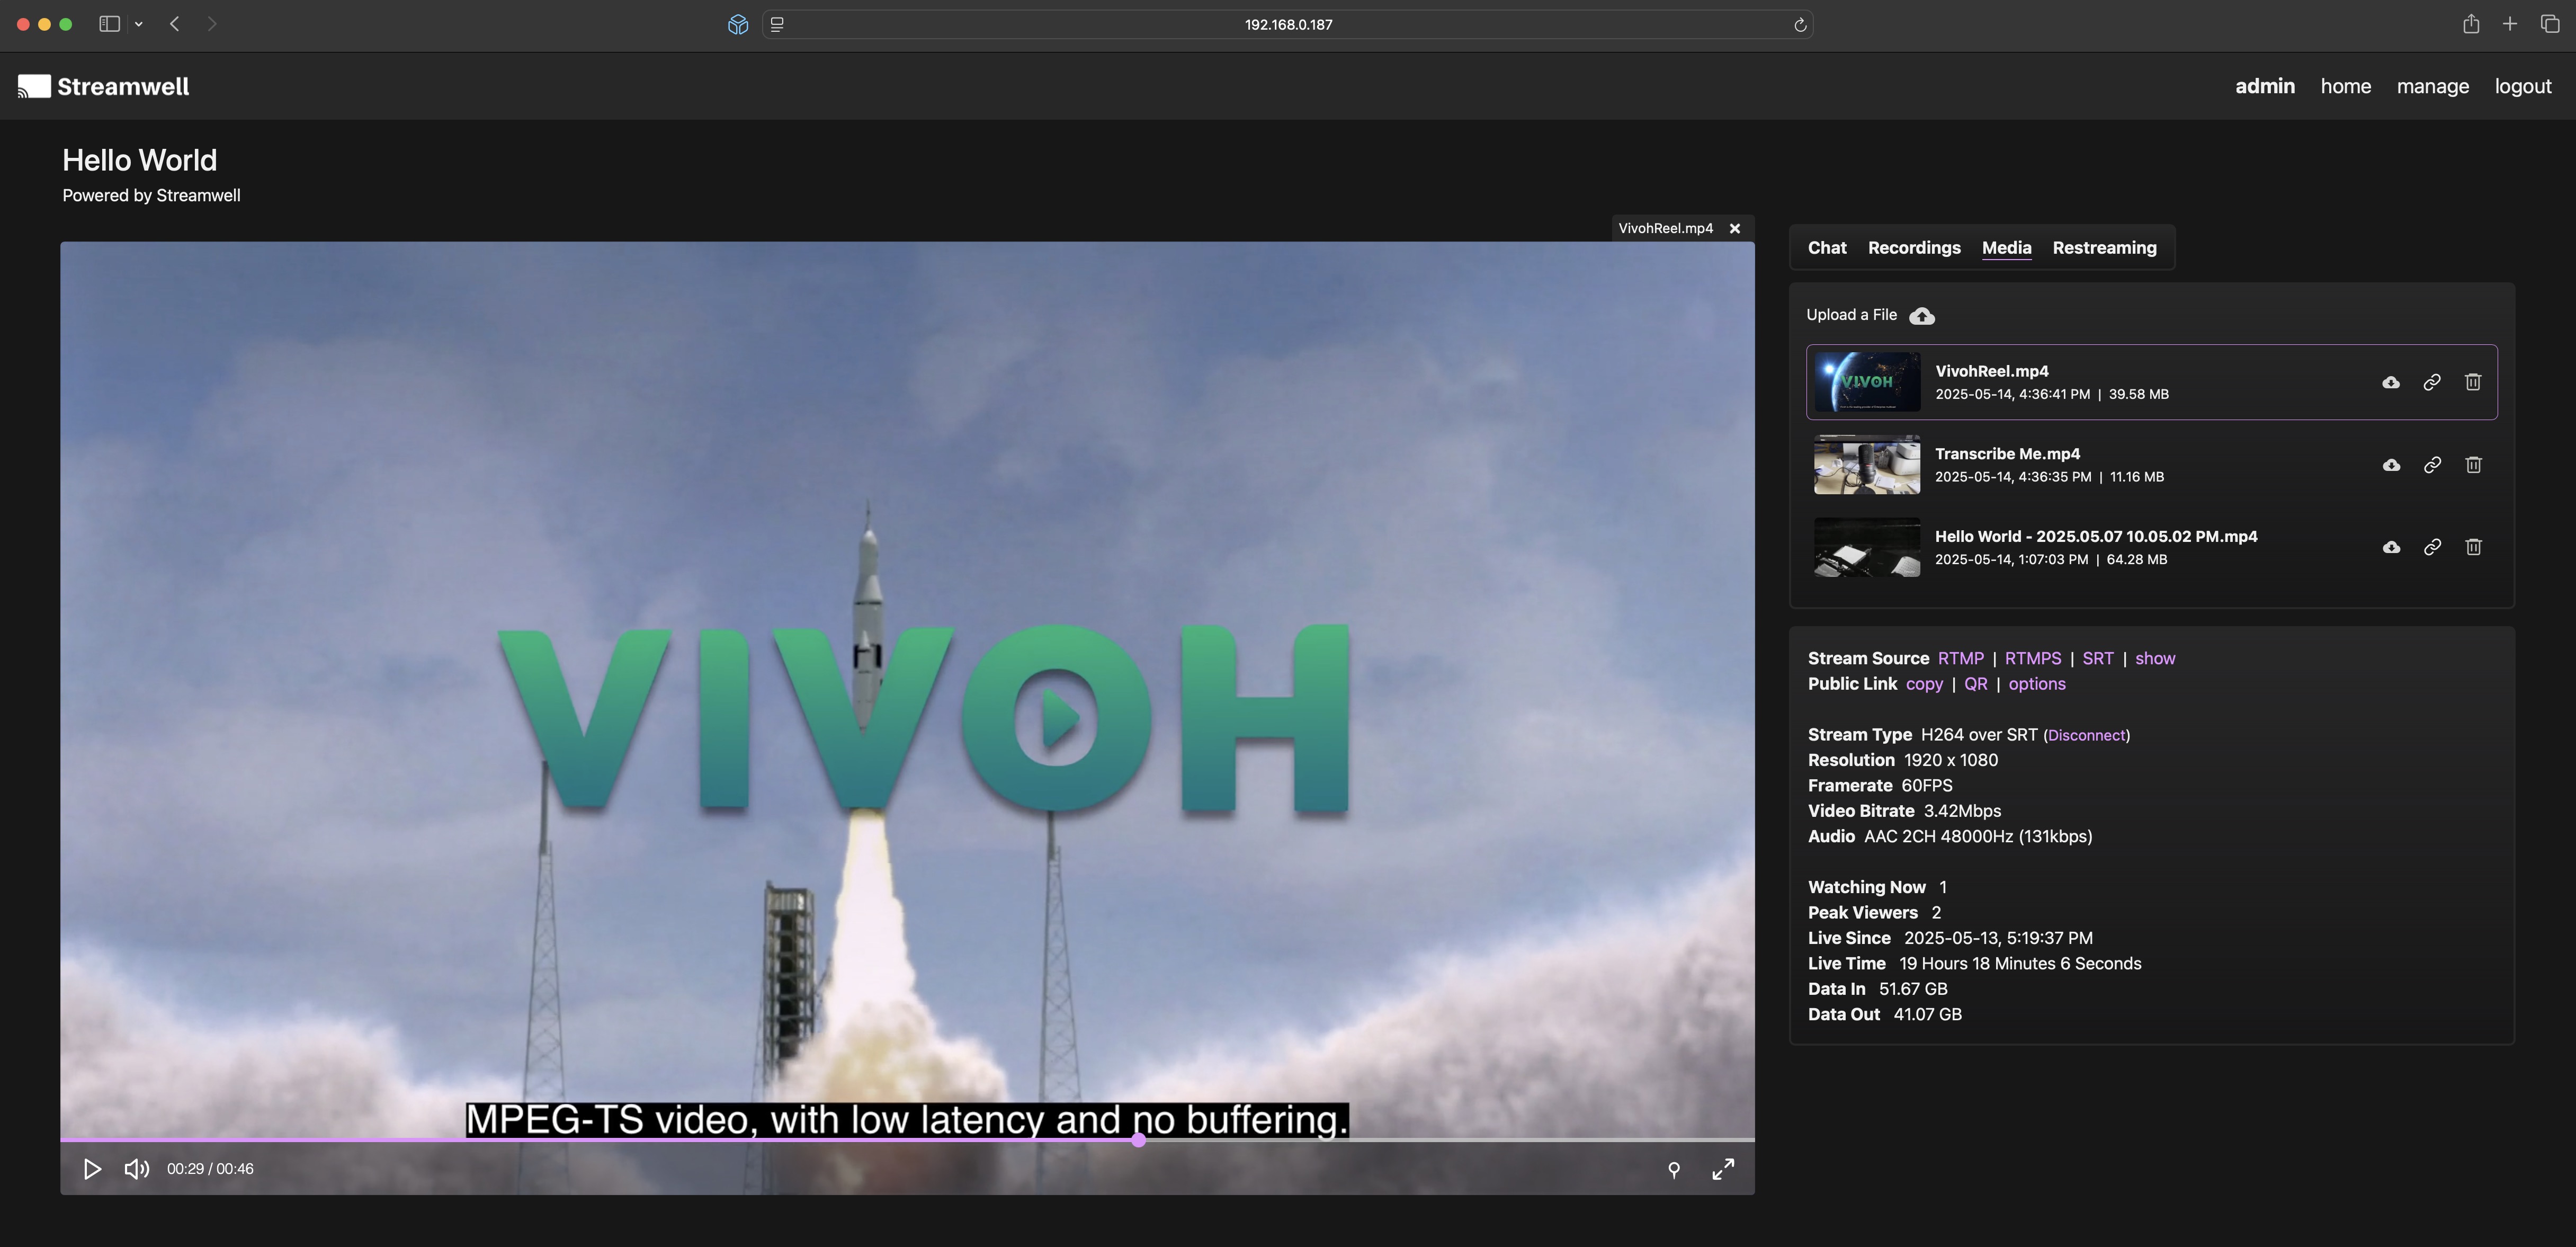Enter fullscreen video mode

(1722, 1169)
